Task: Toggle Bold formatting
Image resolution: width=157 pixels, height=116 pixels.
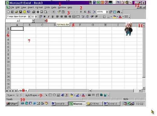Action: (x=45, y=17)
